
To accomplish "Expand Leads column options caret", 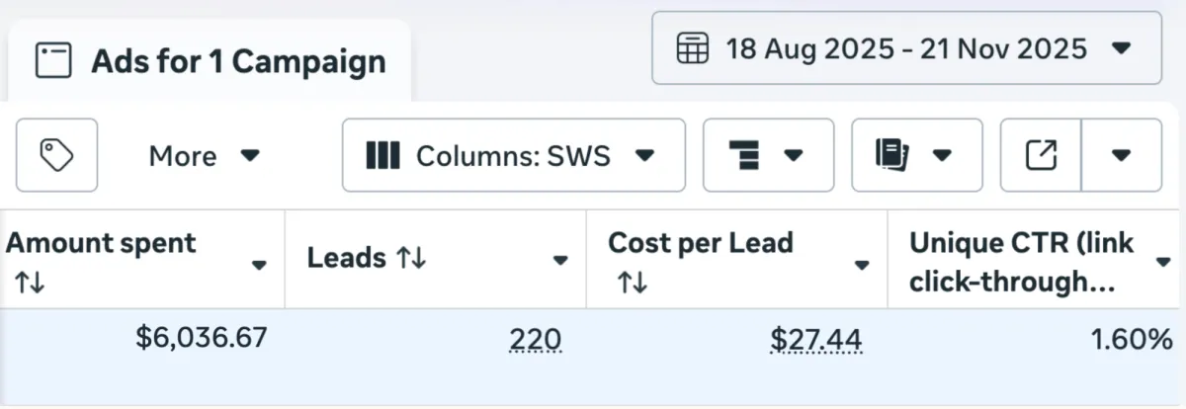I will pyautogui.click(x=560, y=261).
